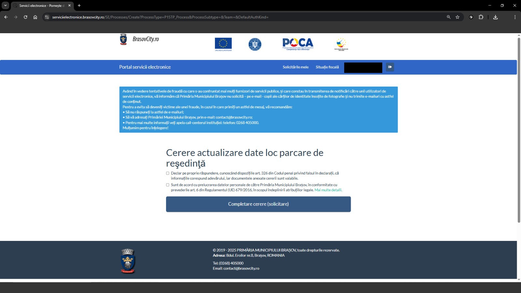
Task: Click the page vertical scrollbar
Action: tap(519, 130)
